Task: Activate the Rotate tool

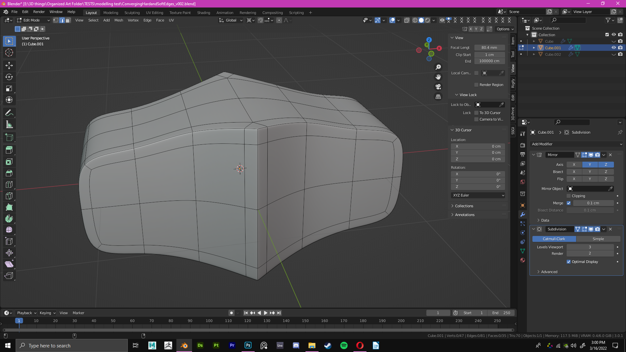Action: point(9,77)
